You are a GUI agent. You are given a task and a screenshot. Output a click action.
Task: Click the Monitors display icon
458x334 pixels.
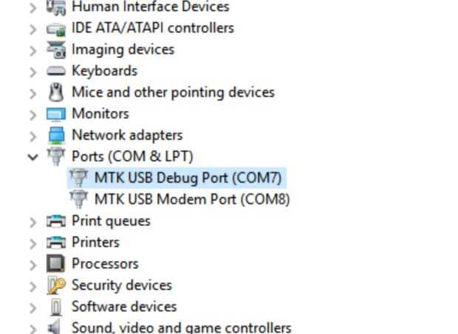click(x=56, y=114)
